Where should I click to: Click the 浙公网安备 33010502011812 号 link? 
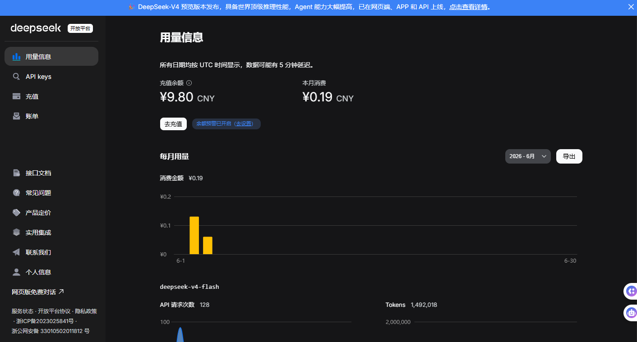(51, 331)
